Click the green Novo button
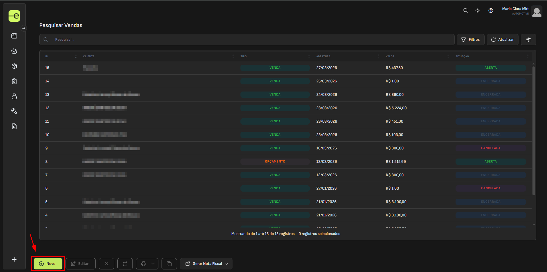547x272 pixels. 48,264
